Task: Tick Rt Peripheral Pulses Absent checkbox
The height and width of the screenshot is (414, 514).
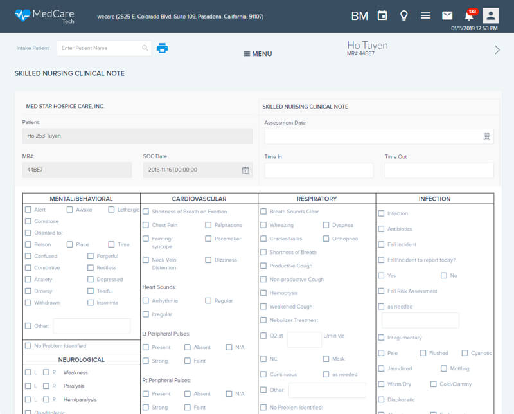Action: click(188, 393)
